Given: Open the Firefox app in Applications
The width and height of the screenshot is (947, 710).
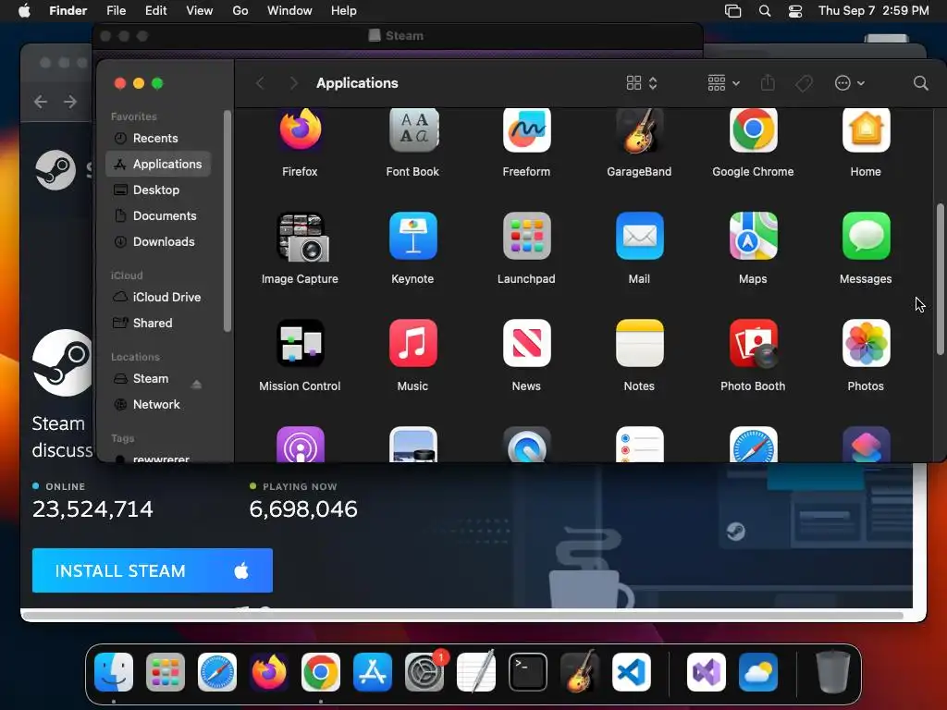Looking at the screenshot, I should tap(301, 129).
